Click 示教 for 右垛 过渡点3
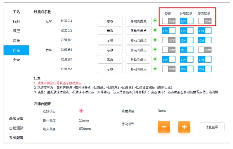 (x=110, y=69)
